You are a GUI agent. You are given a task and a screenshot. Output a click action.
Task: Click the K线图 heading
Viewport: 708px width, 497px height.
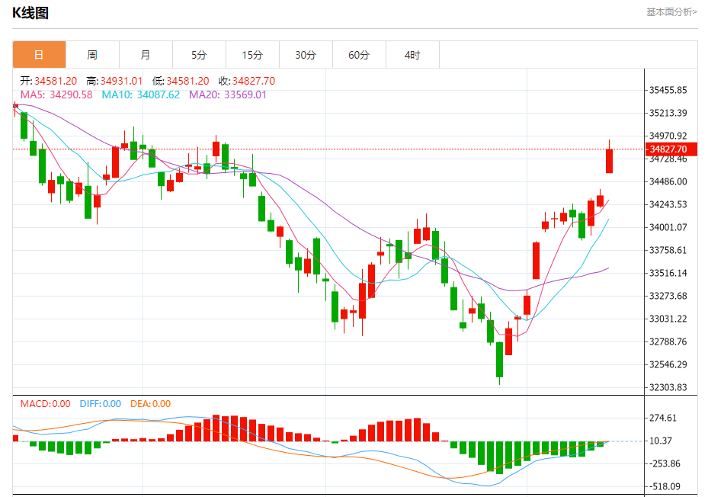[x=30, y=13]
